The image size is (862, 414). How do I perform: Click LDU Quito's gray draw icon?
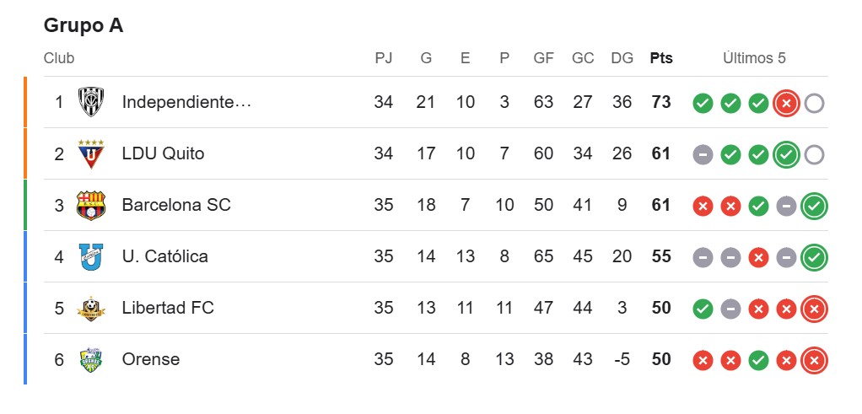[703, 154]
